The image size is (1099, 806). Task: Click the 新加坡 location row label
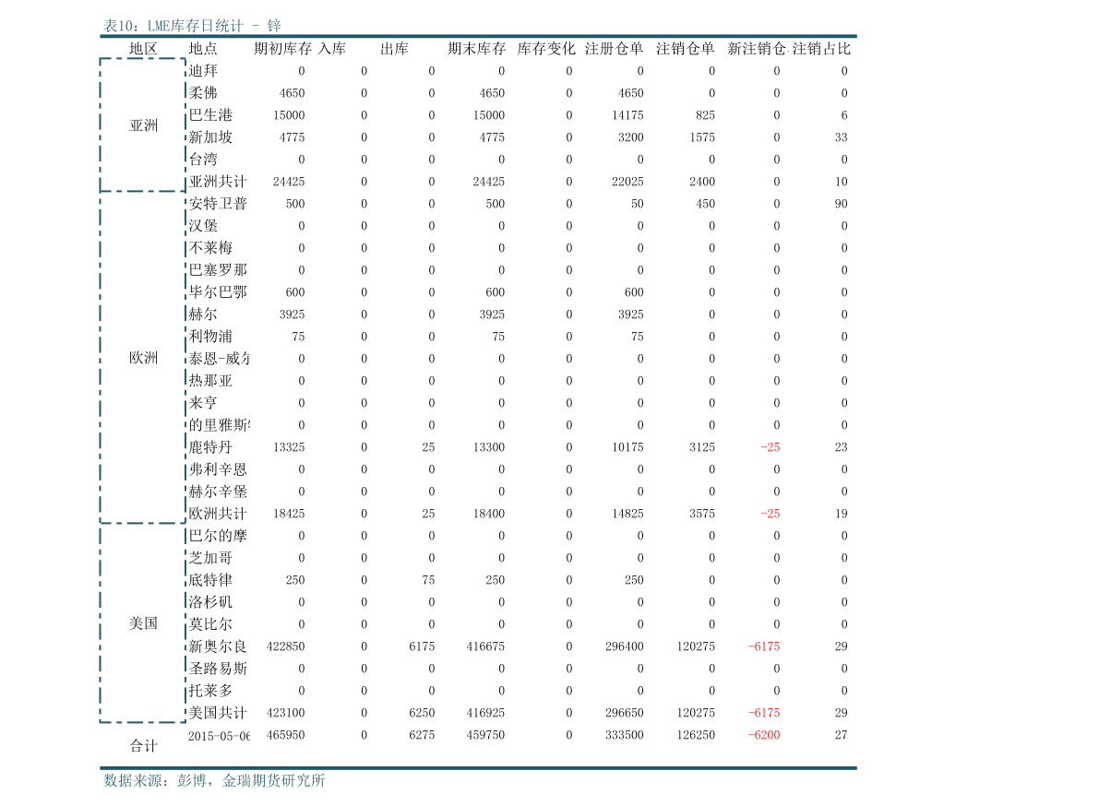(x=210, y=137)
